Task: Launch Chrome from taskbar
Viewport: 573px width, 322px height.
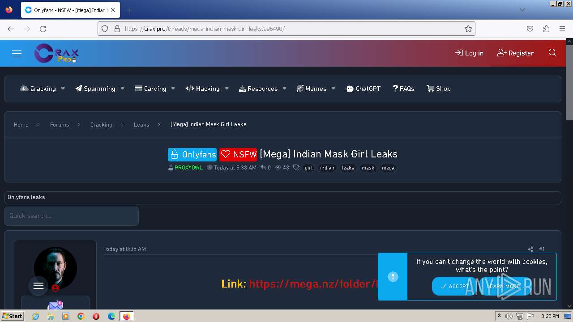Action: pyautogui.click(x=81, y=316)
